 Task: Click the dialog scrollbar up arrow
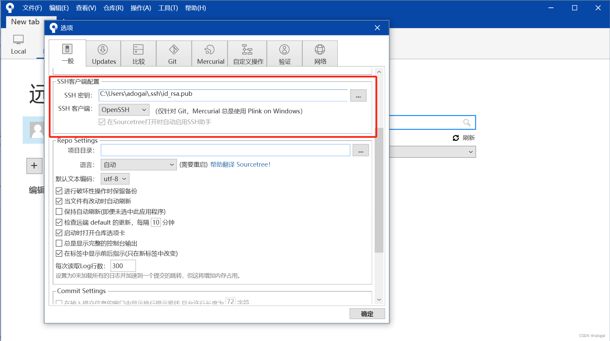point(379,72)
